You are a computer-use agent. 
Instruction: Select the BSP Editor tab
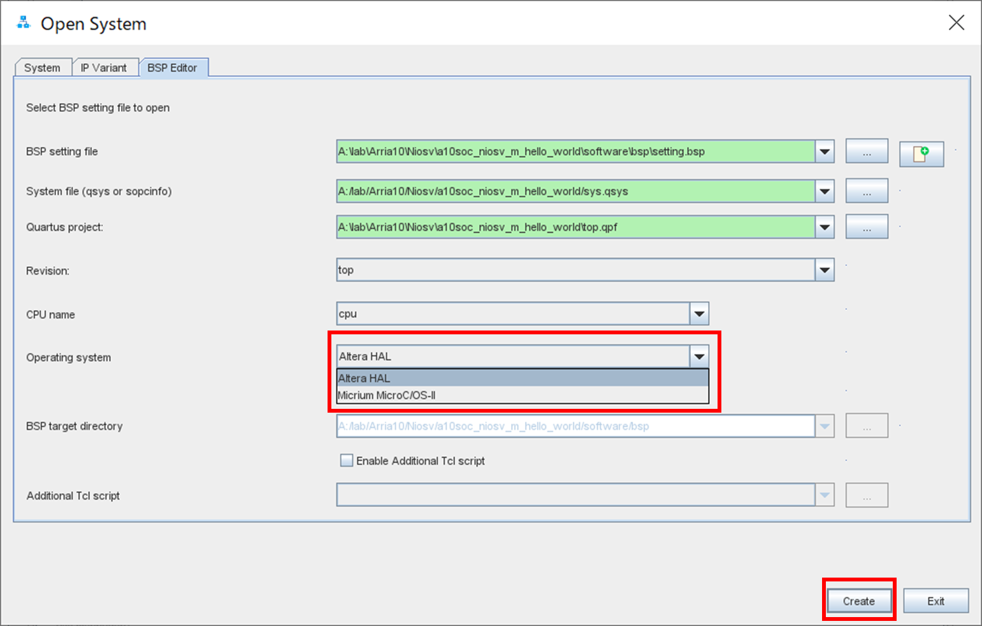[x=173, y=67]
